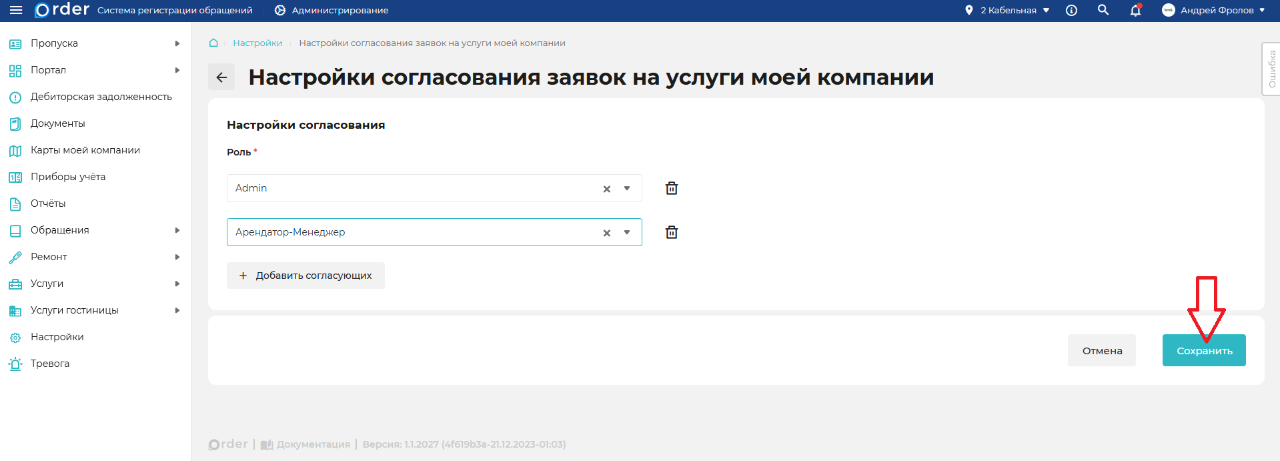Click the Отмена button
The image size is (1280, 461).
(x=1102, y=350)
